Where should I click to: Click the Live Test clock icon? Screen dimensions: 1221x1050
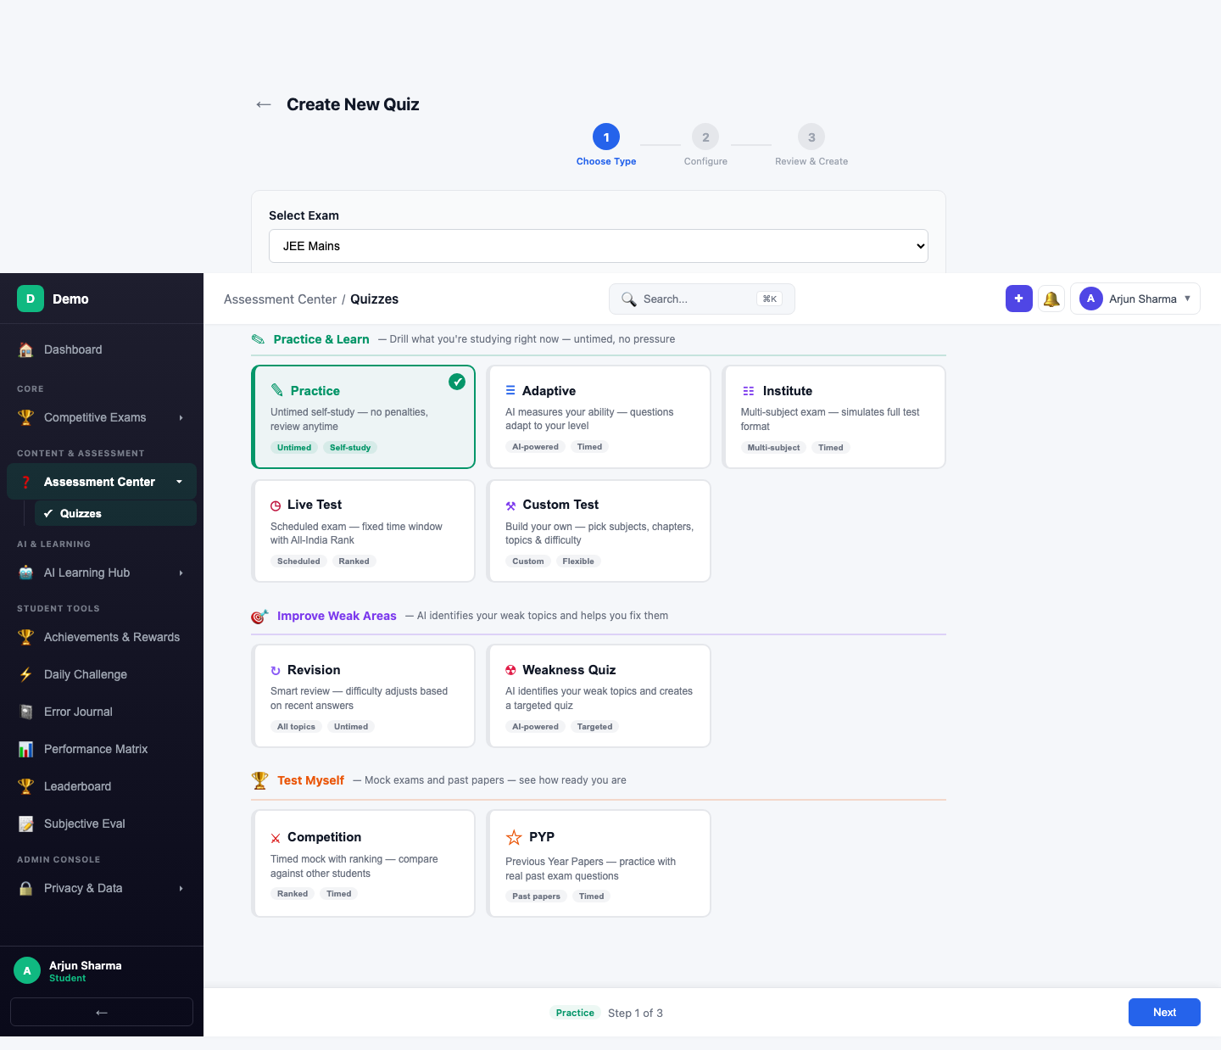pyautogui.click(x=276, y=505)
